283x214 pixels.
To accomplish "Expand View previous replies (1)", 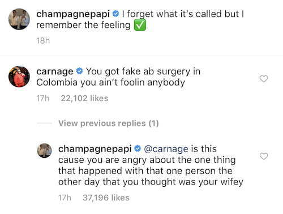I will pyautogui.click(x=109, y=123).
